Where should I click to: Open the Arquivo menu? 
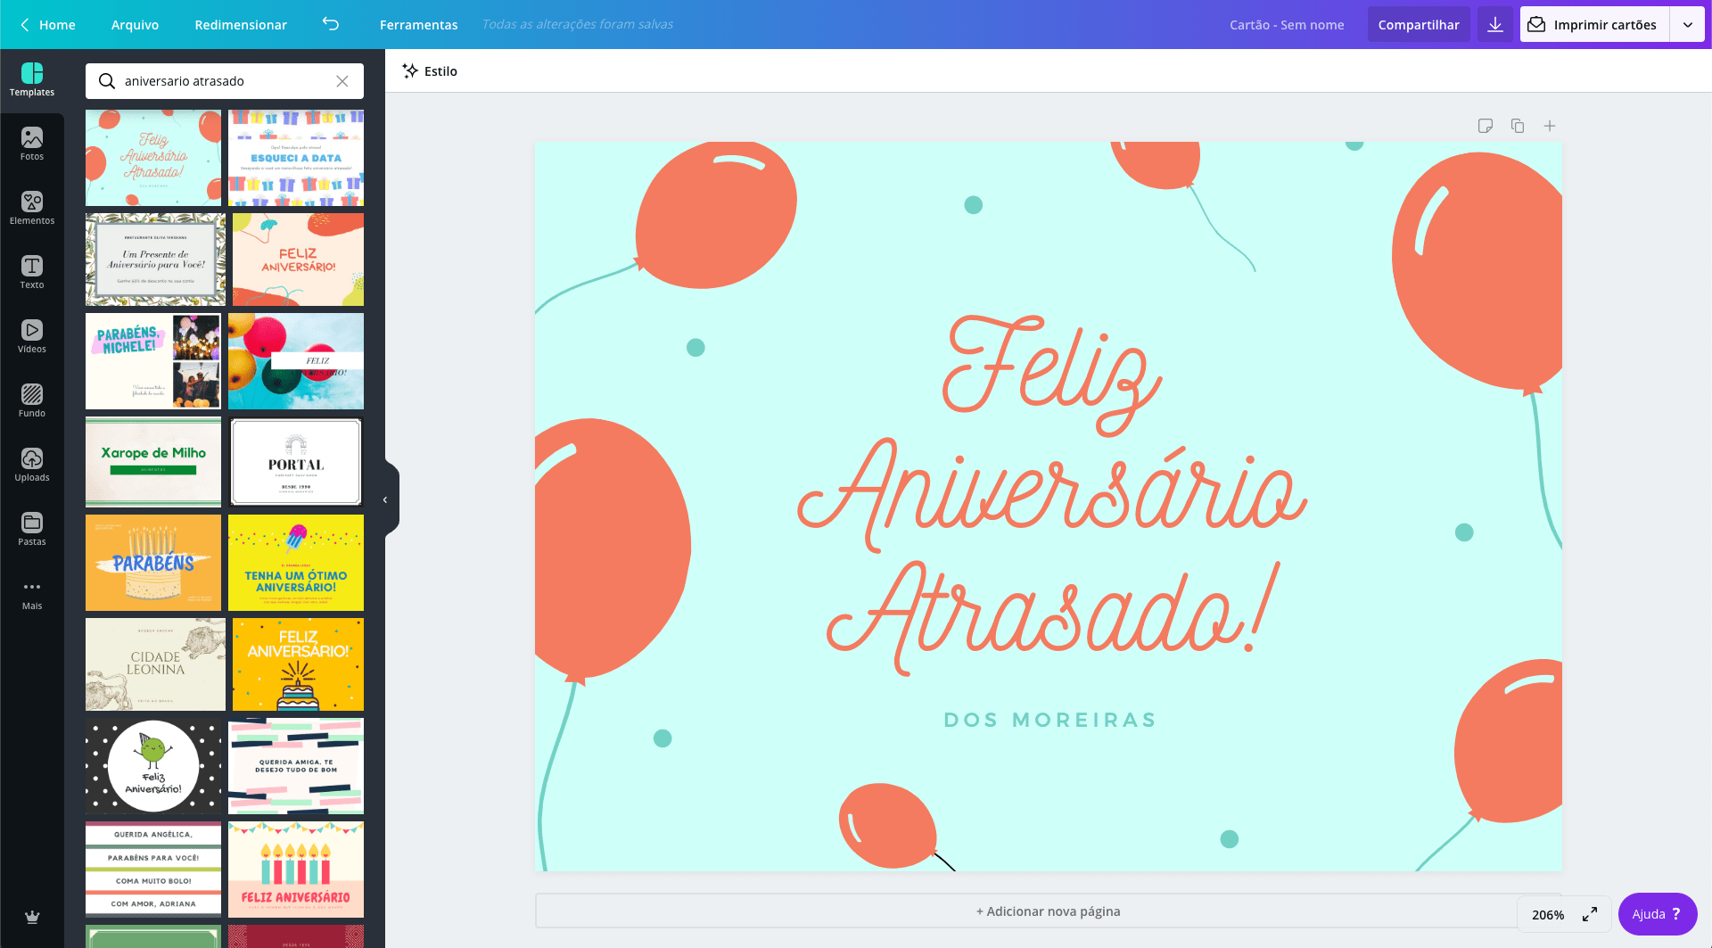click(x=135, y=24)
